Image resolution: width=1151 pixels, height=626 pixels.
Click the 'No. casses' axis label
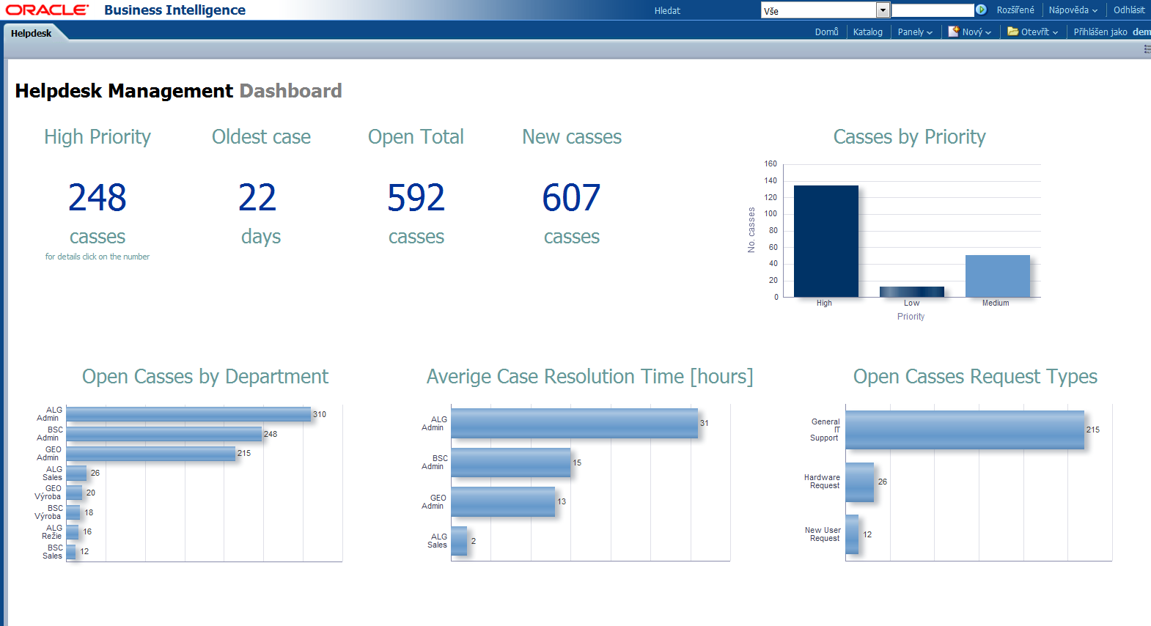(x=751, y=230)
